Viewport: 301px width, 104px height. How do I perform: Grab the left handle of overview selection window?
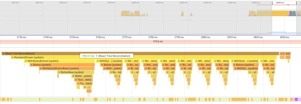click(272, 3)
